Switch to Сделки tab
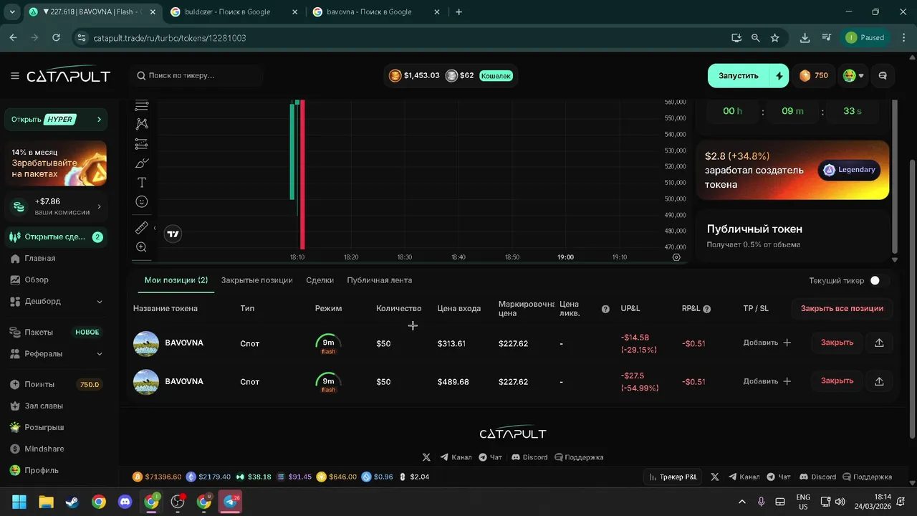 point(320,280)
